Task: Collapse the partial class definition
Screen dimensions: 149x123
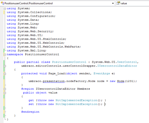Action: click(x=5, y=66)
